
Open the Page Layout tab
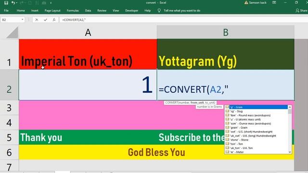tap(52, 11)
